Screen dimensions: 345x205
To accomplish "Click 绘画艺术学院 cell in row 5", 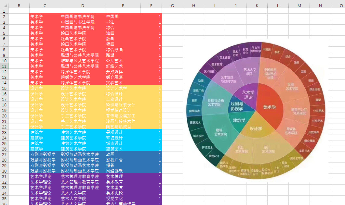I will tap(83, 33).
